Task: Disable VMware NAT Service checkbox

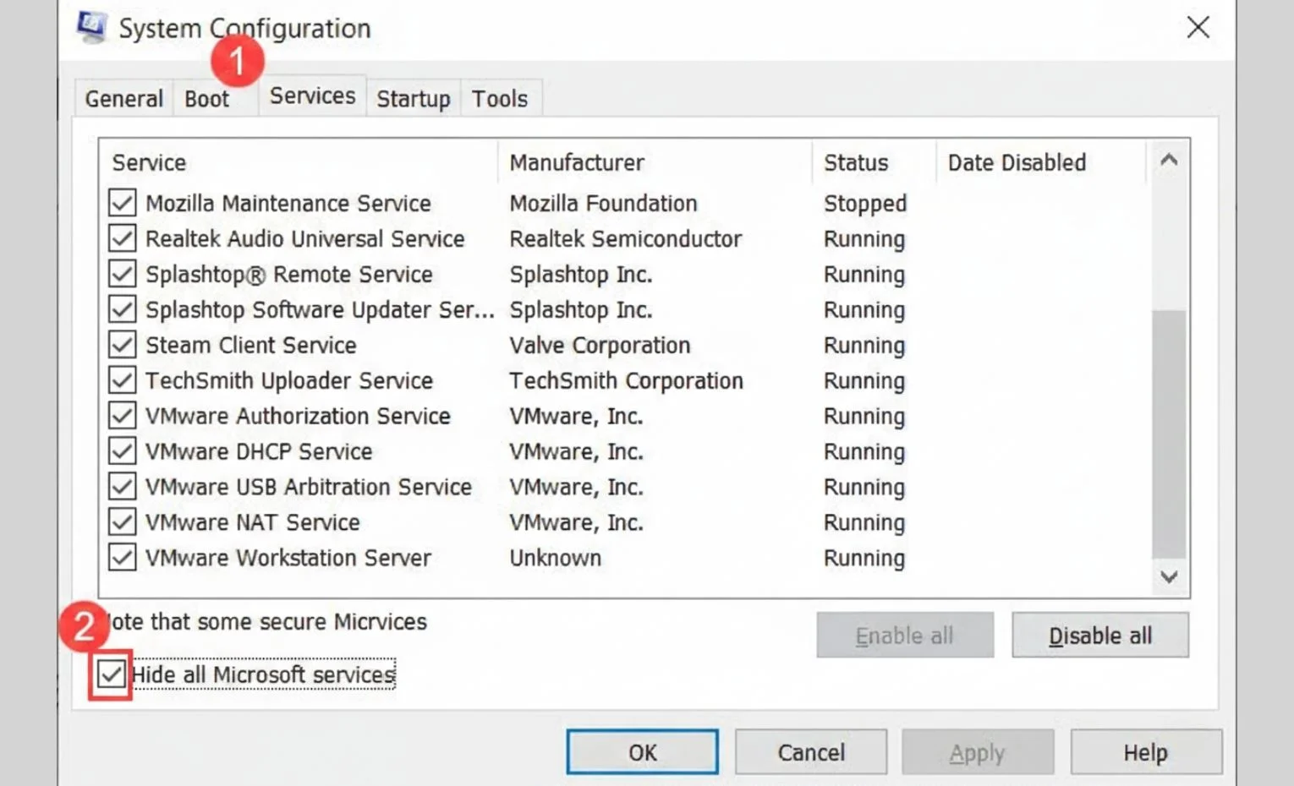Action: point(122,522)
